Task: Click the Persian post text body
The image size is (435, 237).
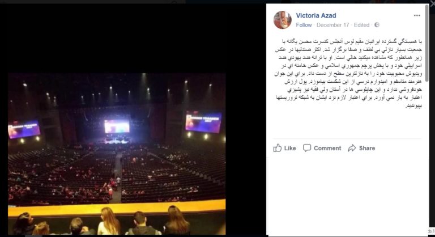Action: (349, 74)
